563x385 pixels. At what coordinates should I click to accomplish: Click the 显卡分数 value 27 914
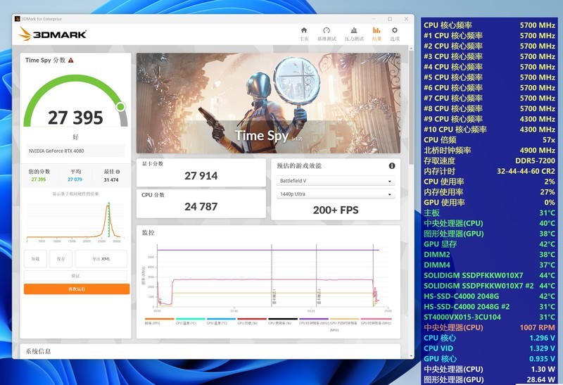point(201,176)
